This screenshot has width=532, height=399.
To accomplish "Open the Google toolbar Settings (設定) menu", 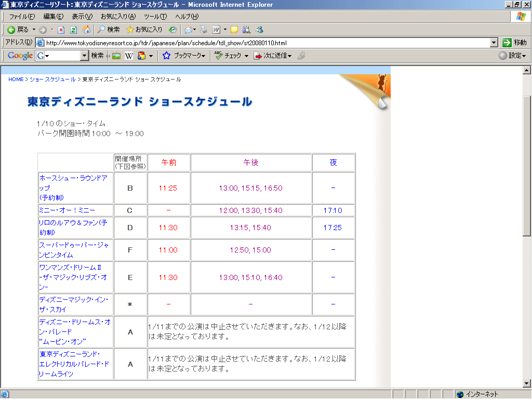I will coord(512,56).
